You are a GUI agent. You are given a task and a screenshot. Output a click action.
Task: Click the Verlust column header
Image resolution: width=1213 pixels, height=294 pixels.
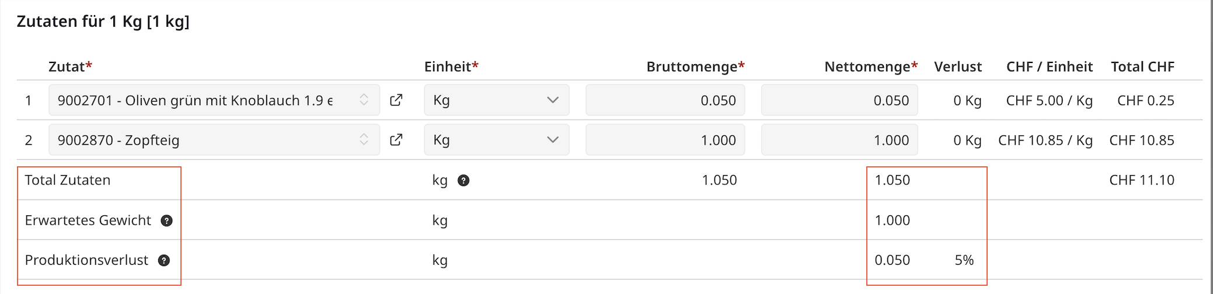click(957, 66)
